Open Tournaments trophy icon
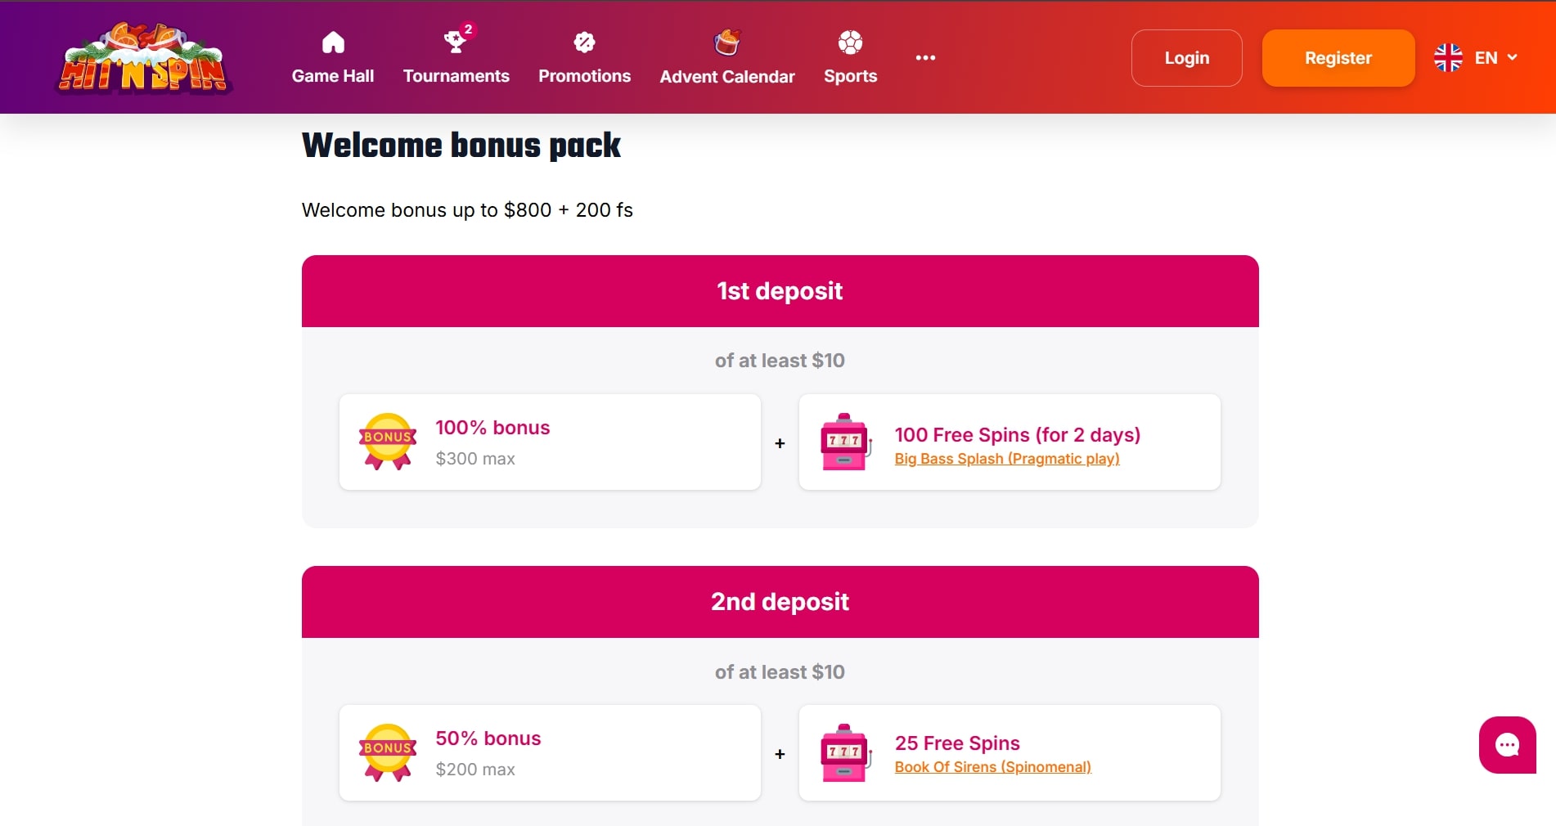This screenshot has height=826, width=1556. tap(455, 42)
